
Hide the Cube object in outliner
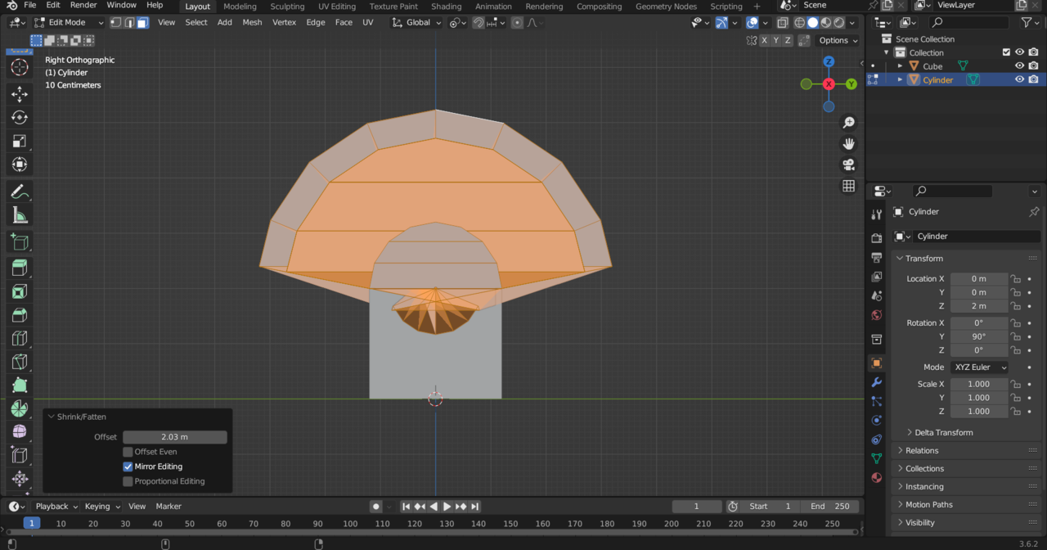tap(1019, 66)
